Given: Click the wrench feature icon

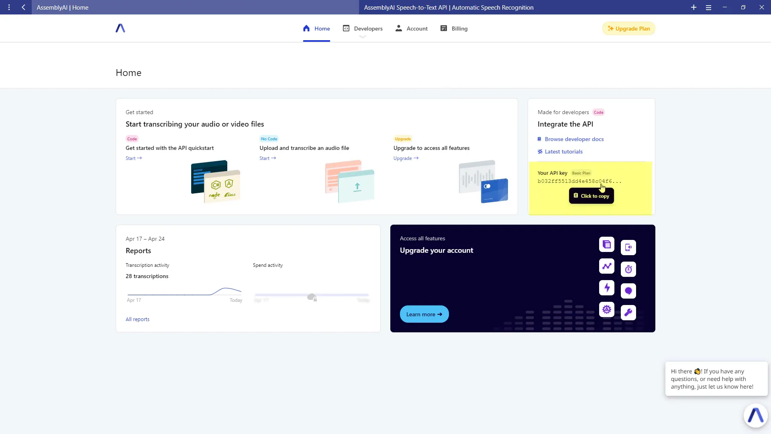Looking at the screenshot, I should pos(628,312).
